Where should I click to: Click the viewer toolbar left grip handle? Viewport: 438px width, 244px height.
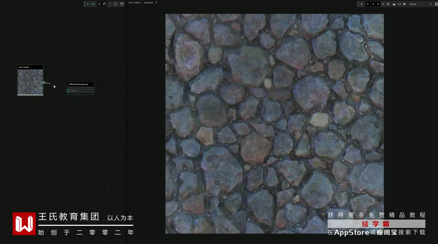(358, 4)
